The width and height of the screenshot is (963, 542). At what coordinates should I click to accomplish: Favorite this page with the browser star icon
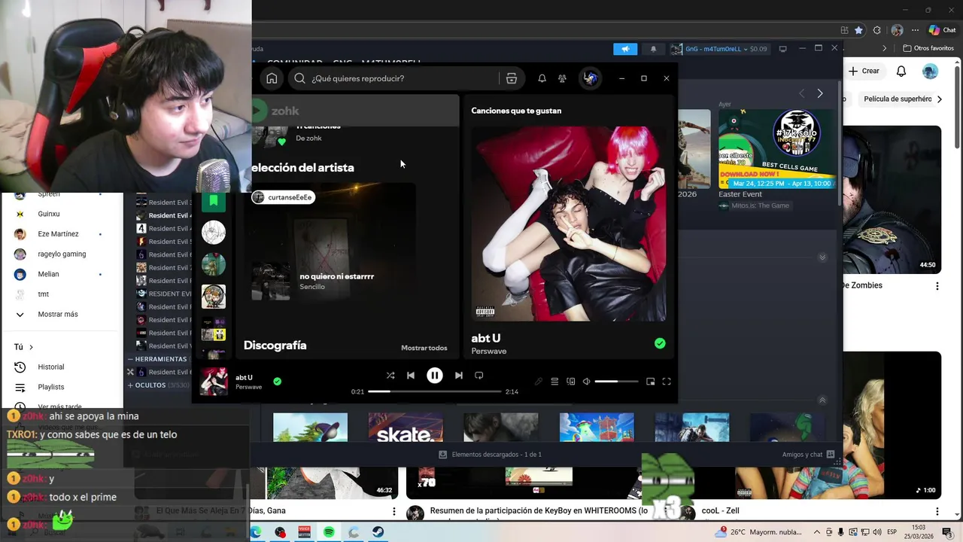[858, 31]
